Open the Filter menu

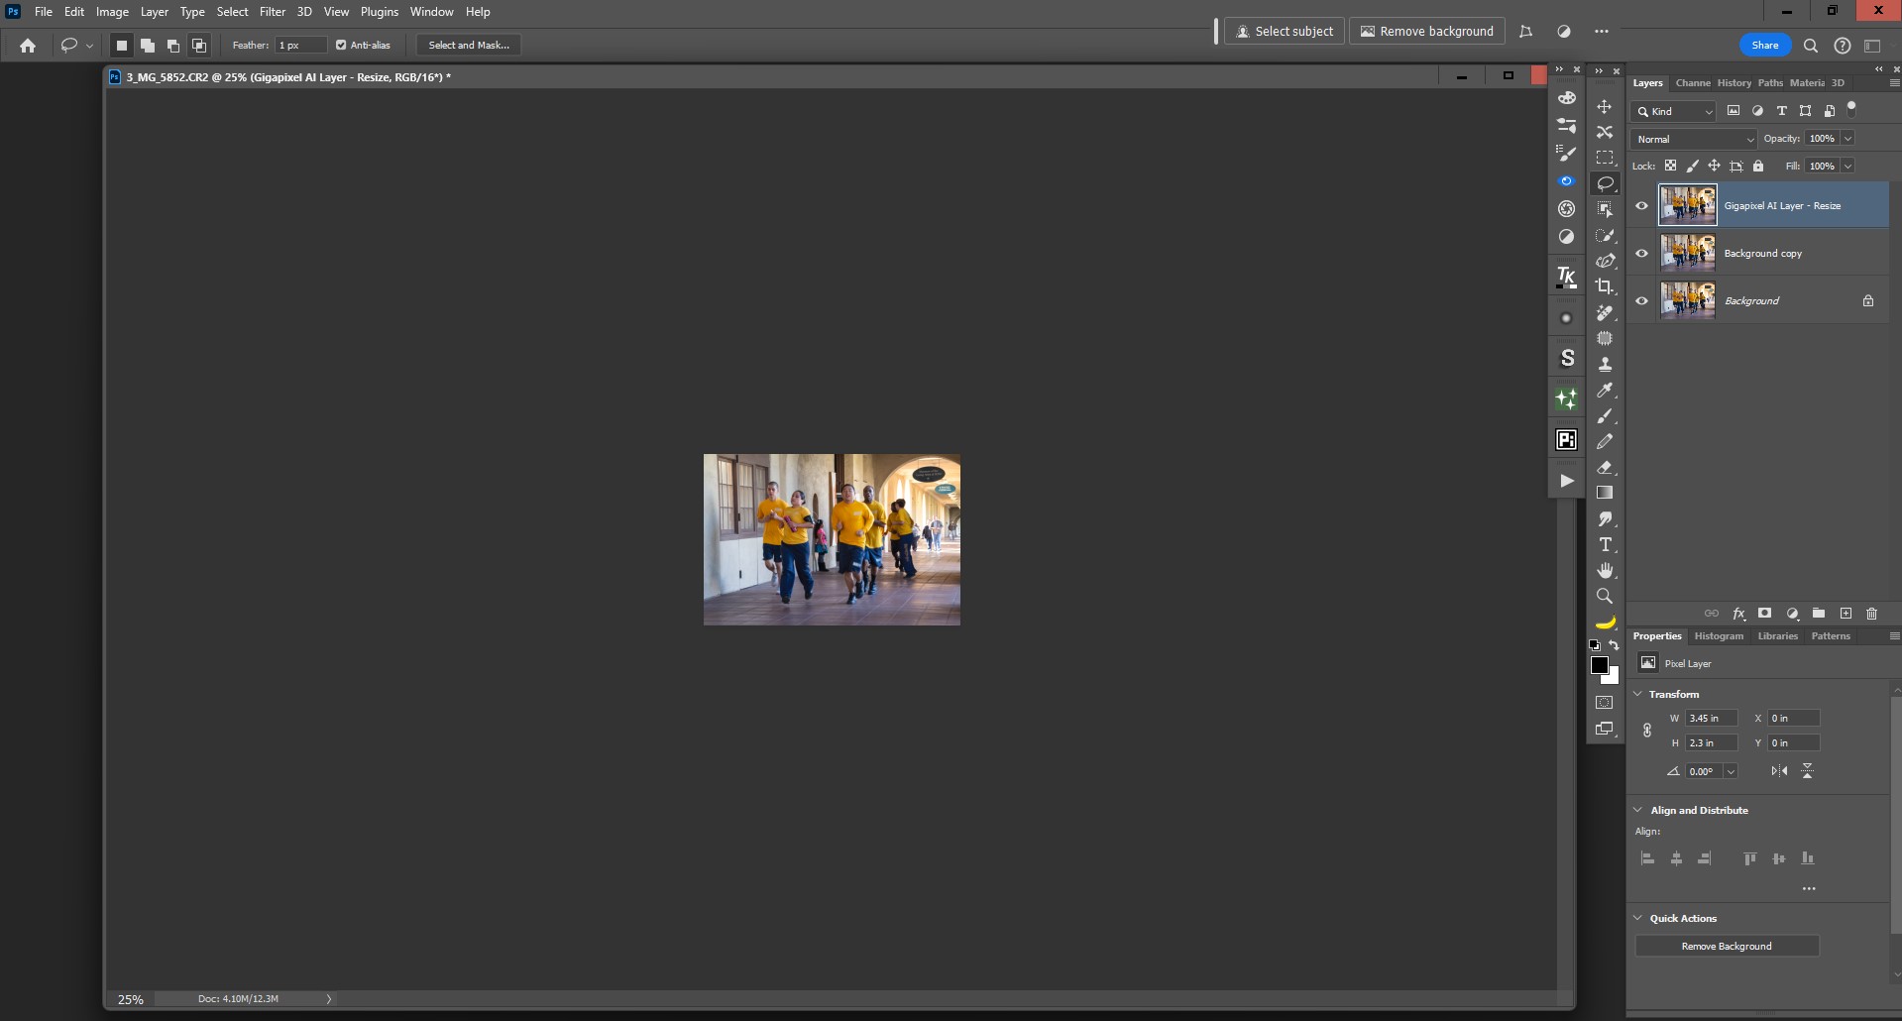point(273,12)
